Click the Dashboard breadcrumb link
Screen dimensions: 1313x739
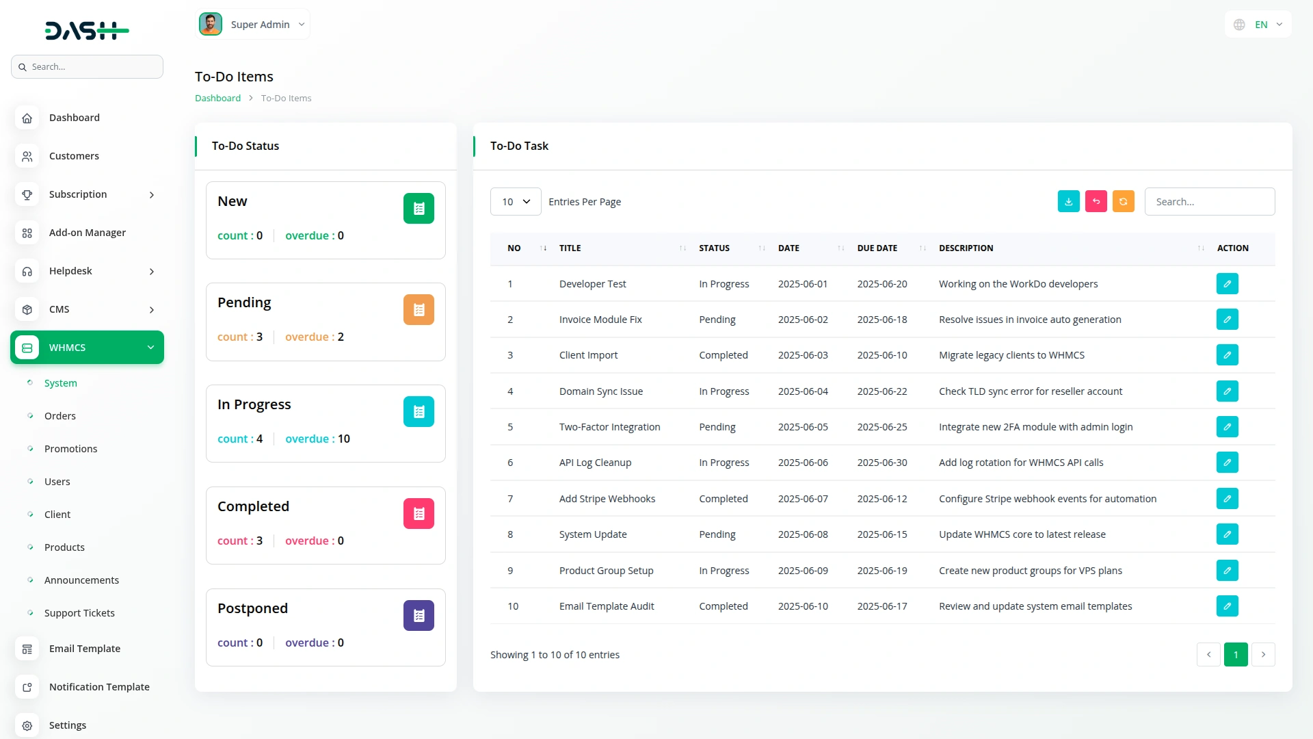click(217, 99)
